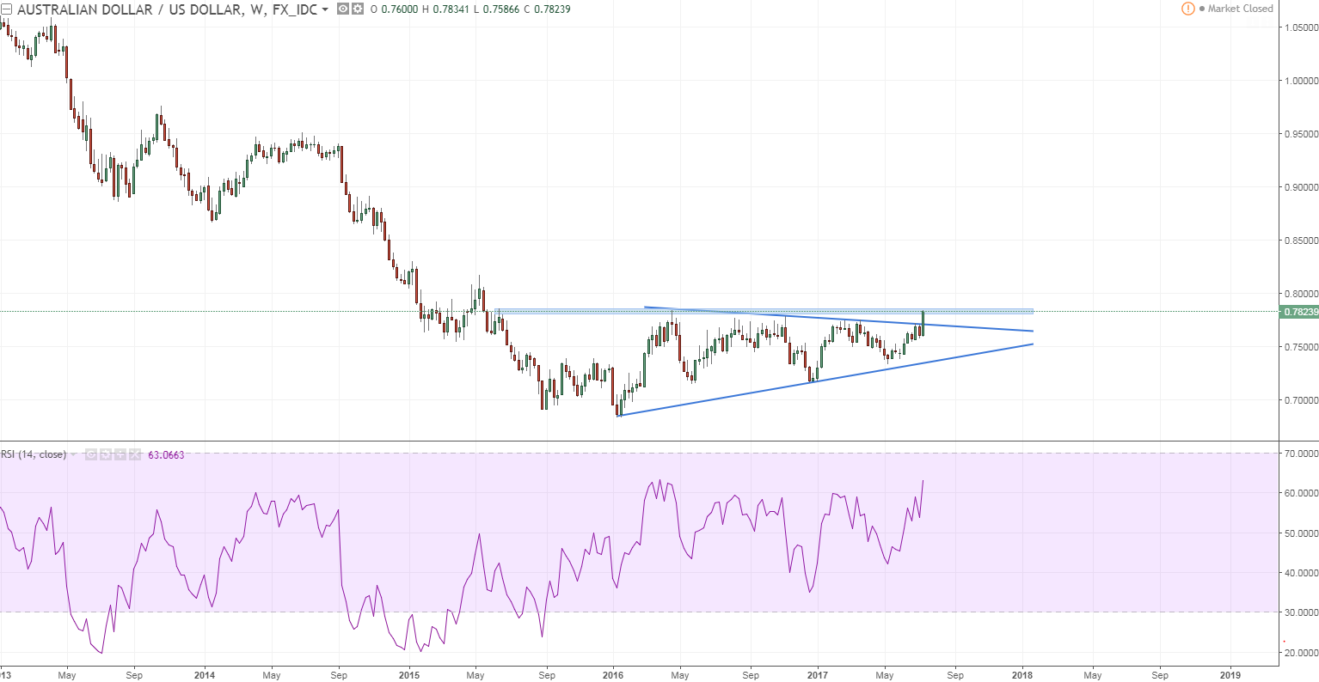The image size is (1319, 682).
Task: Click the 1.00000 price axis label
Action: pos(1301,81)
